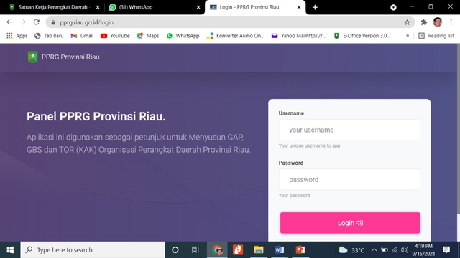This screenshot has width=460, height=258.
Task: Click the "Your unique username to app" hint
Action: coord(309,145)
